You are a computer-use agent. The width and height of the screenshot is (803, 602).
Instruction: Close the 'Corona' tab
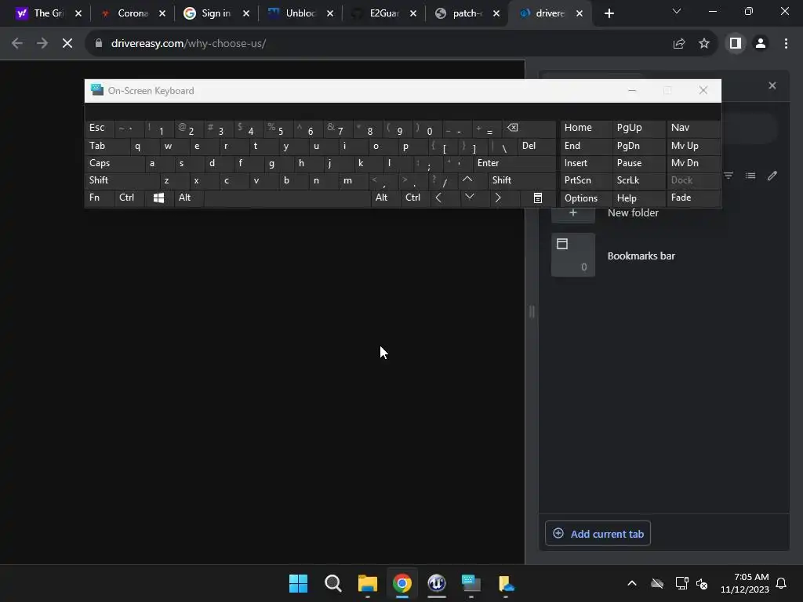click(162, 14)
